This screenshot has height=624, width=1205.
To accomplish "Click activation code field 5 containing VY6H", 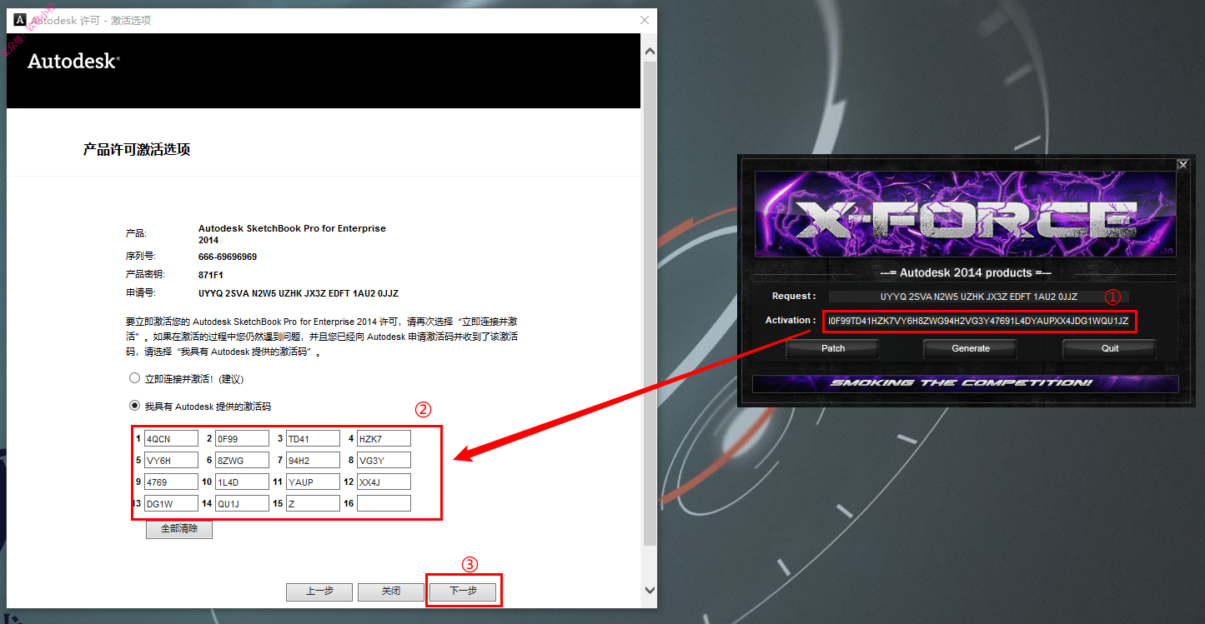I will click(x=171, y=460).
